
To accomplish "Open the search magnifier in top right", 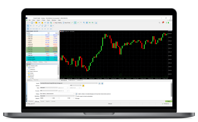I will tap(159, 23).
